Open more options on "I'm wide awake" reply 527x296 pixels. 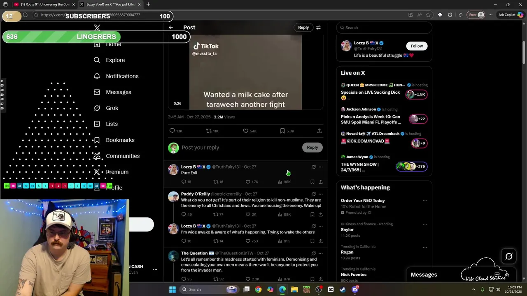point(321,226)
